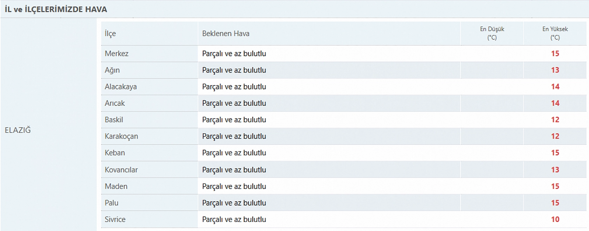The image size is (589, 231).
Task: Click the Arıcak district name
Action: [115, 103]
